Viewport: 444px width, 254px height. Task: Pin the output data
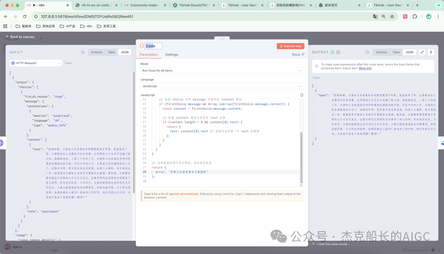pos(431,52)
